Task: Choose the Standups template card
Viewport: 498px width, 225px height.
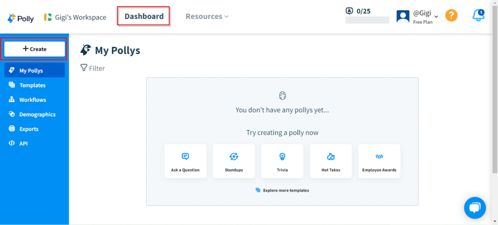Action: [x=234, y=161]
